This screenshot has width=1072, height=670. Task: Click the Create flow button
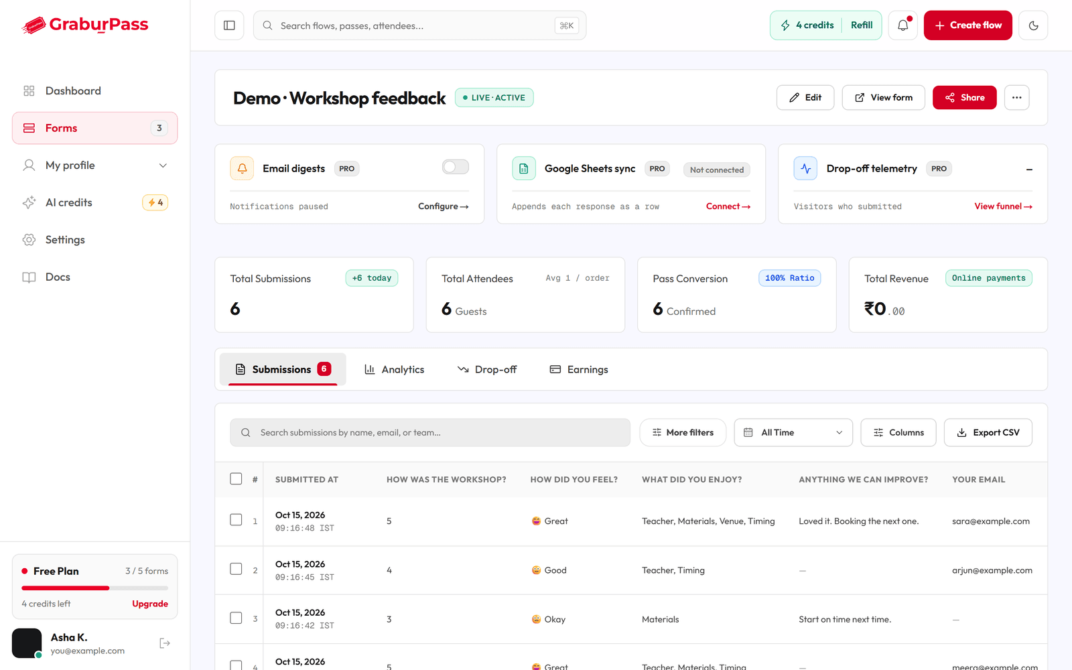click(968, 25)
